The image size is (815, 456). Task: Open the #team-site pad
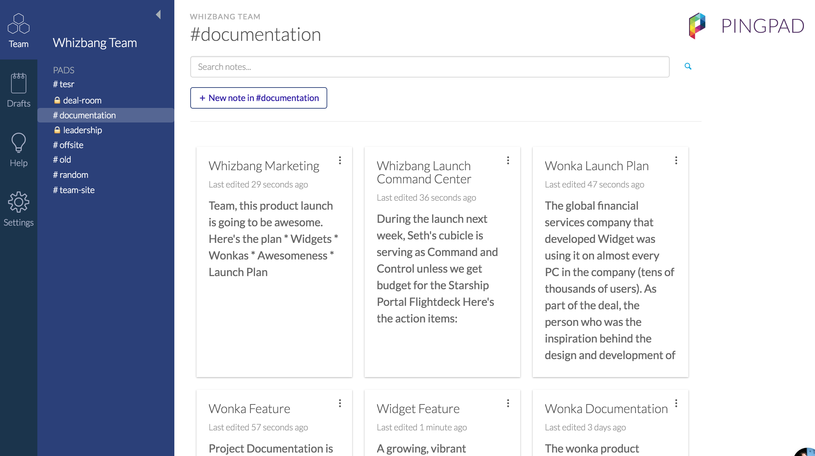73,190
